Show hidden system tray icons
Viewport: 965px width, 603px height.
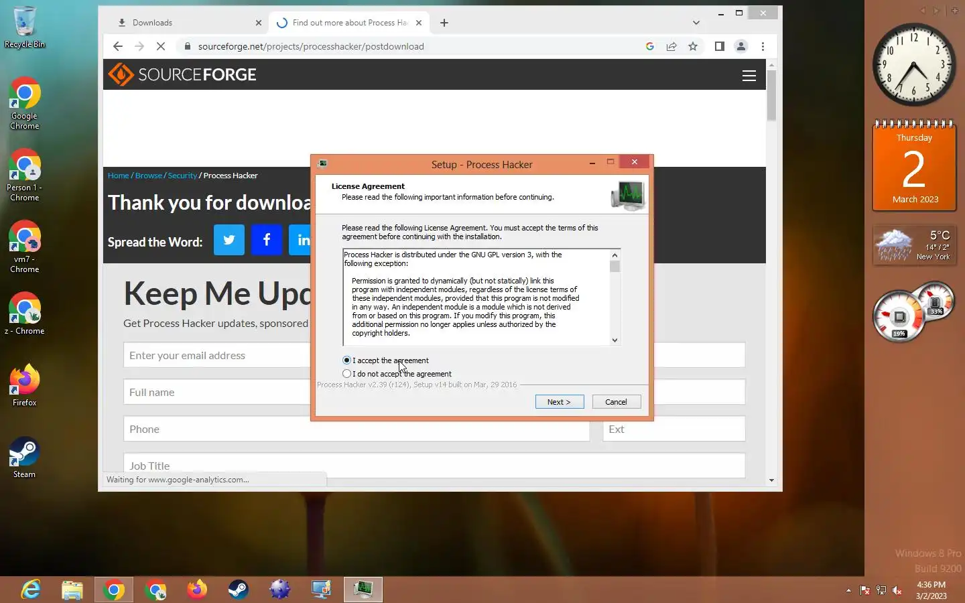pyautogui.click(x=848, y=590)
